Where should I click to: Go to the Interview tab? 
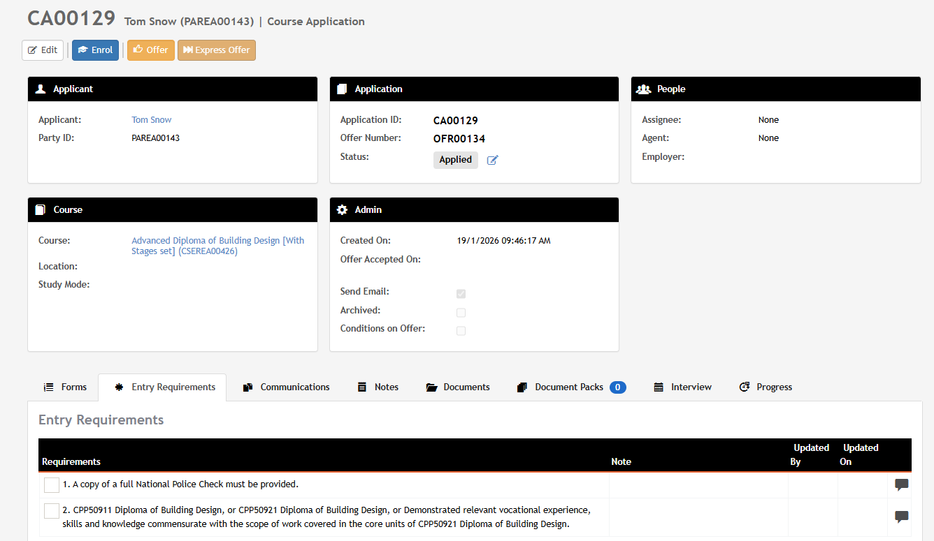pyautogui.click(x=683, y=387)
